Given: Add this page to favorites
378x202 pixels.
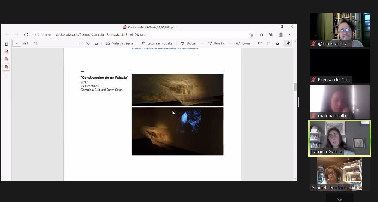Looking at the screenshot, I should click(251, 35).
